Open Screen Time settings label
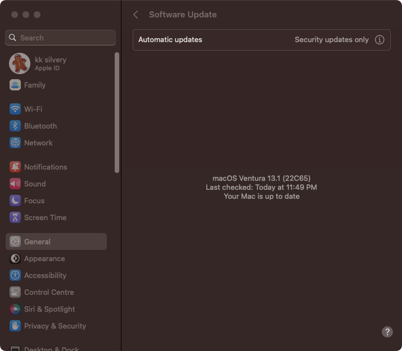402x351 pixels. pyautogui.click(x=46, y=217)
